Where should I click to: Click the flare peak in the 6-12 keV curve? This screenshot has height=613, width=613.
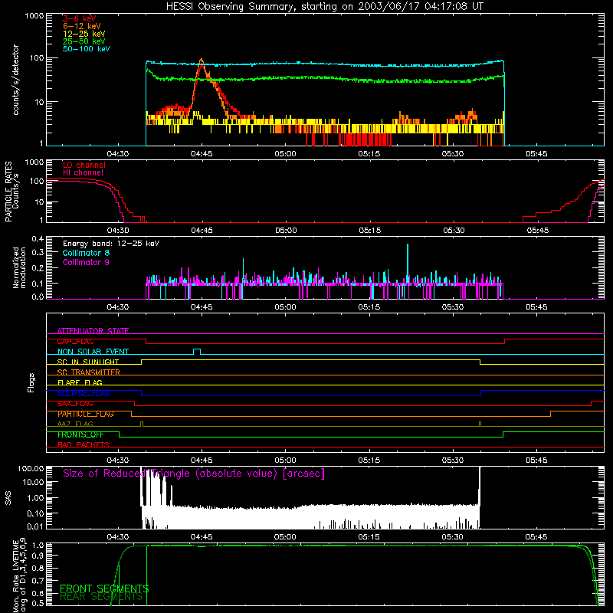pyautogui.click(x=202, y=61)
